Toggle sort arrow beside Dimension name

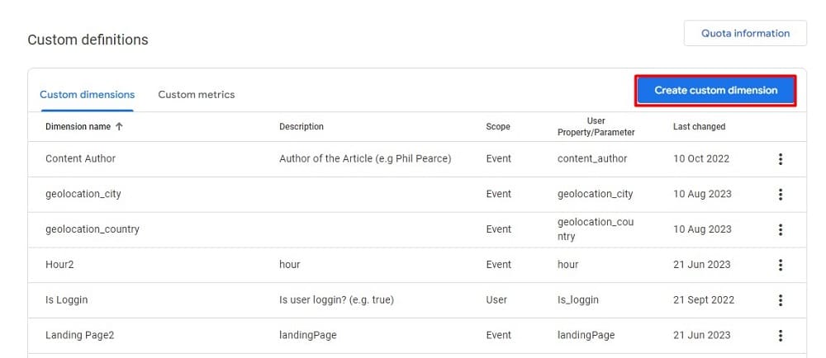point(119,127)
